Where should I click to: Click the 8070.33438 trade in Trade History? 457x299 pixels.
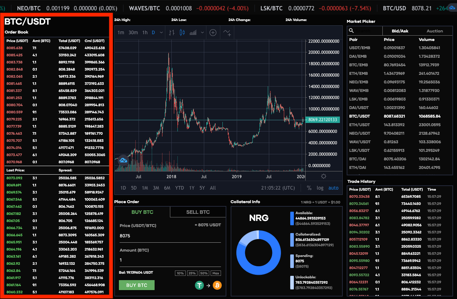[x=359, y=196]
